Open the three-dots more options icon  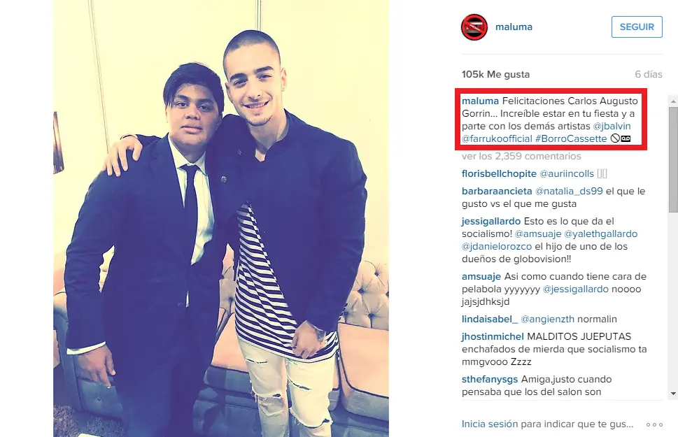click(654, 424)
